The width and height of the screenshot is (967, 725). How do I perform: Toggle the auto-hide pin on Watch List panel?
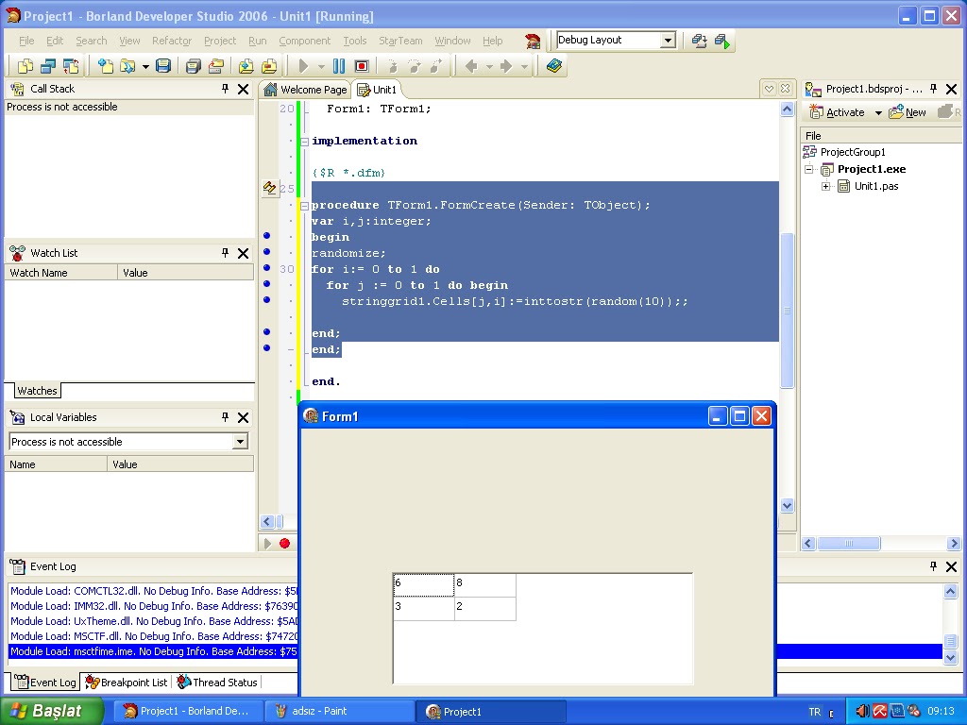[225, 253]
